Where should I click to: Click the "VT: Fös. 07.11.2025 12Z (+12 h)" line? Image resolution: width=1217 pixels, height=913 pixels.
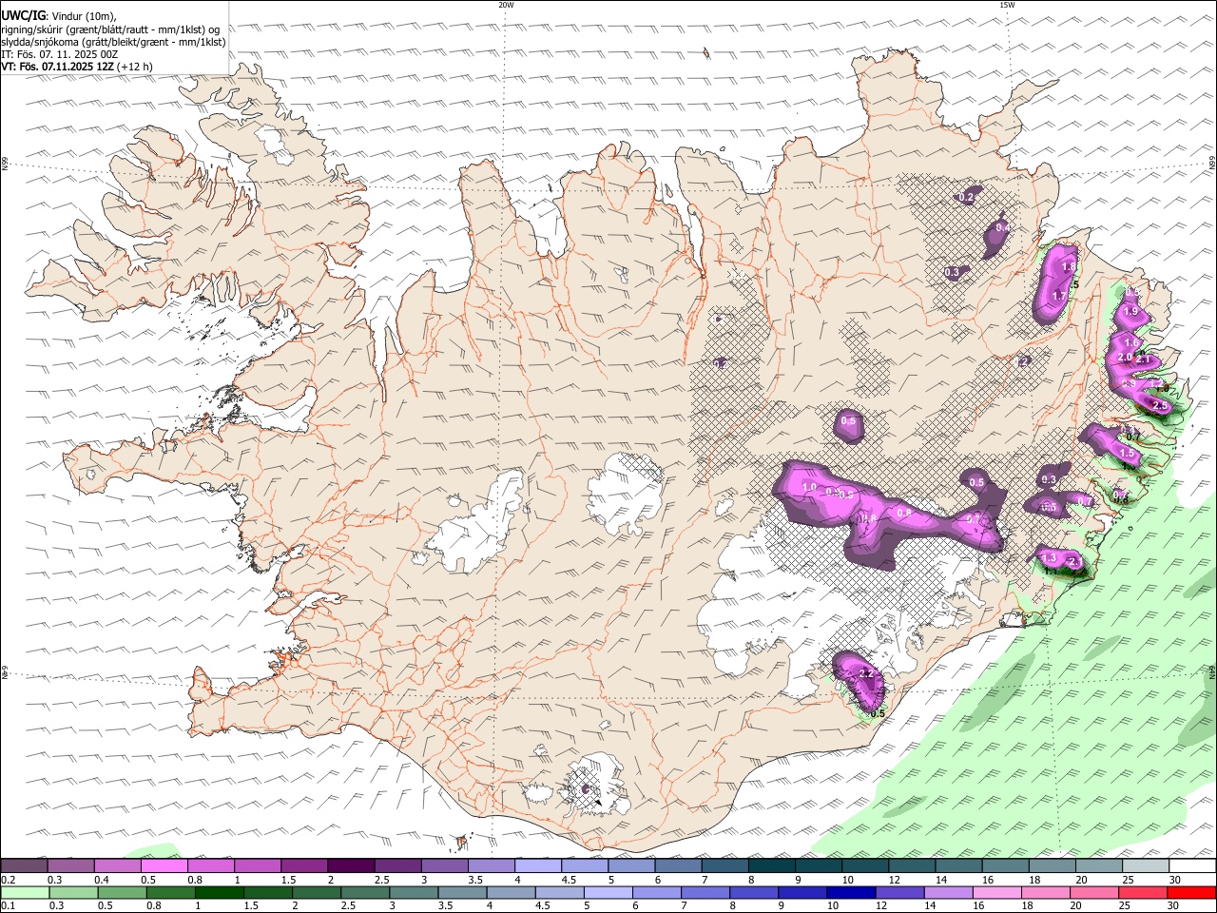point(76,67)
